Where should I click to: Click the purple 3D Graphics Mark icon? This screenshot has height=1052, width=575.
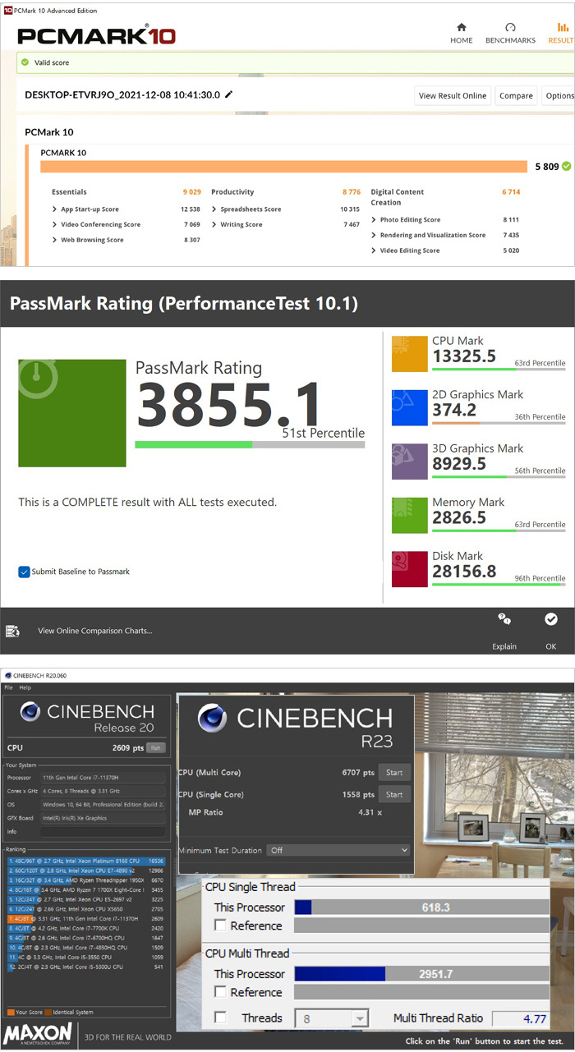tap(409, 462)
